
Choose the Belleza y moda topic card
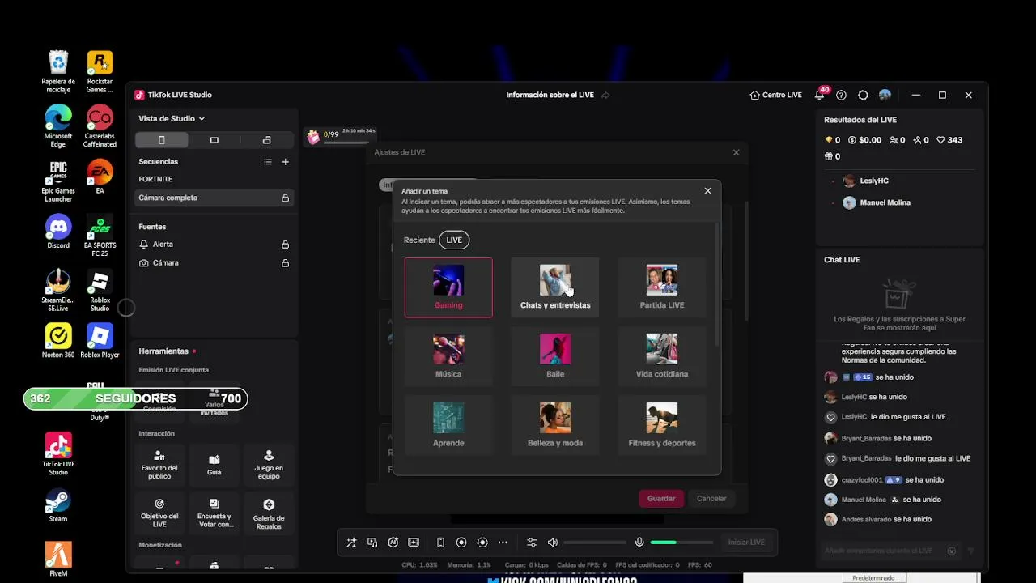click(x=555, y=425)
